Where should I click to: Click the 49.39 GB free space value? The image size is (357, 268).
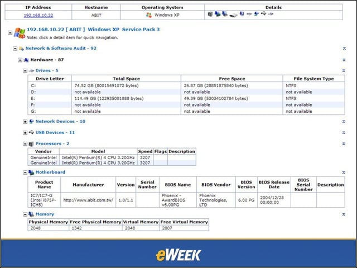pos(216,98)
